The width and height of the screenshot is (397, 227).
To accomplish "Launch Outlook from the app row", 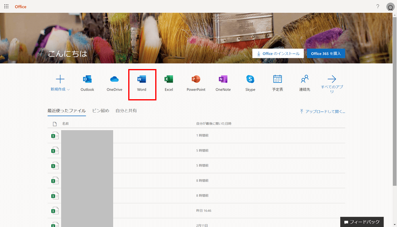I will [87, 79].
